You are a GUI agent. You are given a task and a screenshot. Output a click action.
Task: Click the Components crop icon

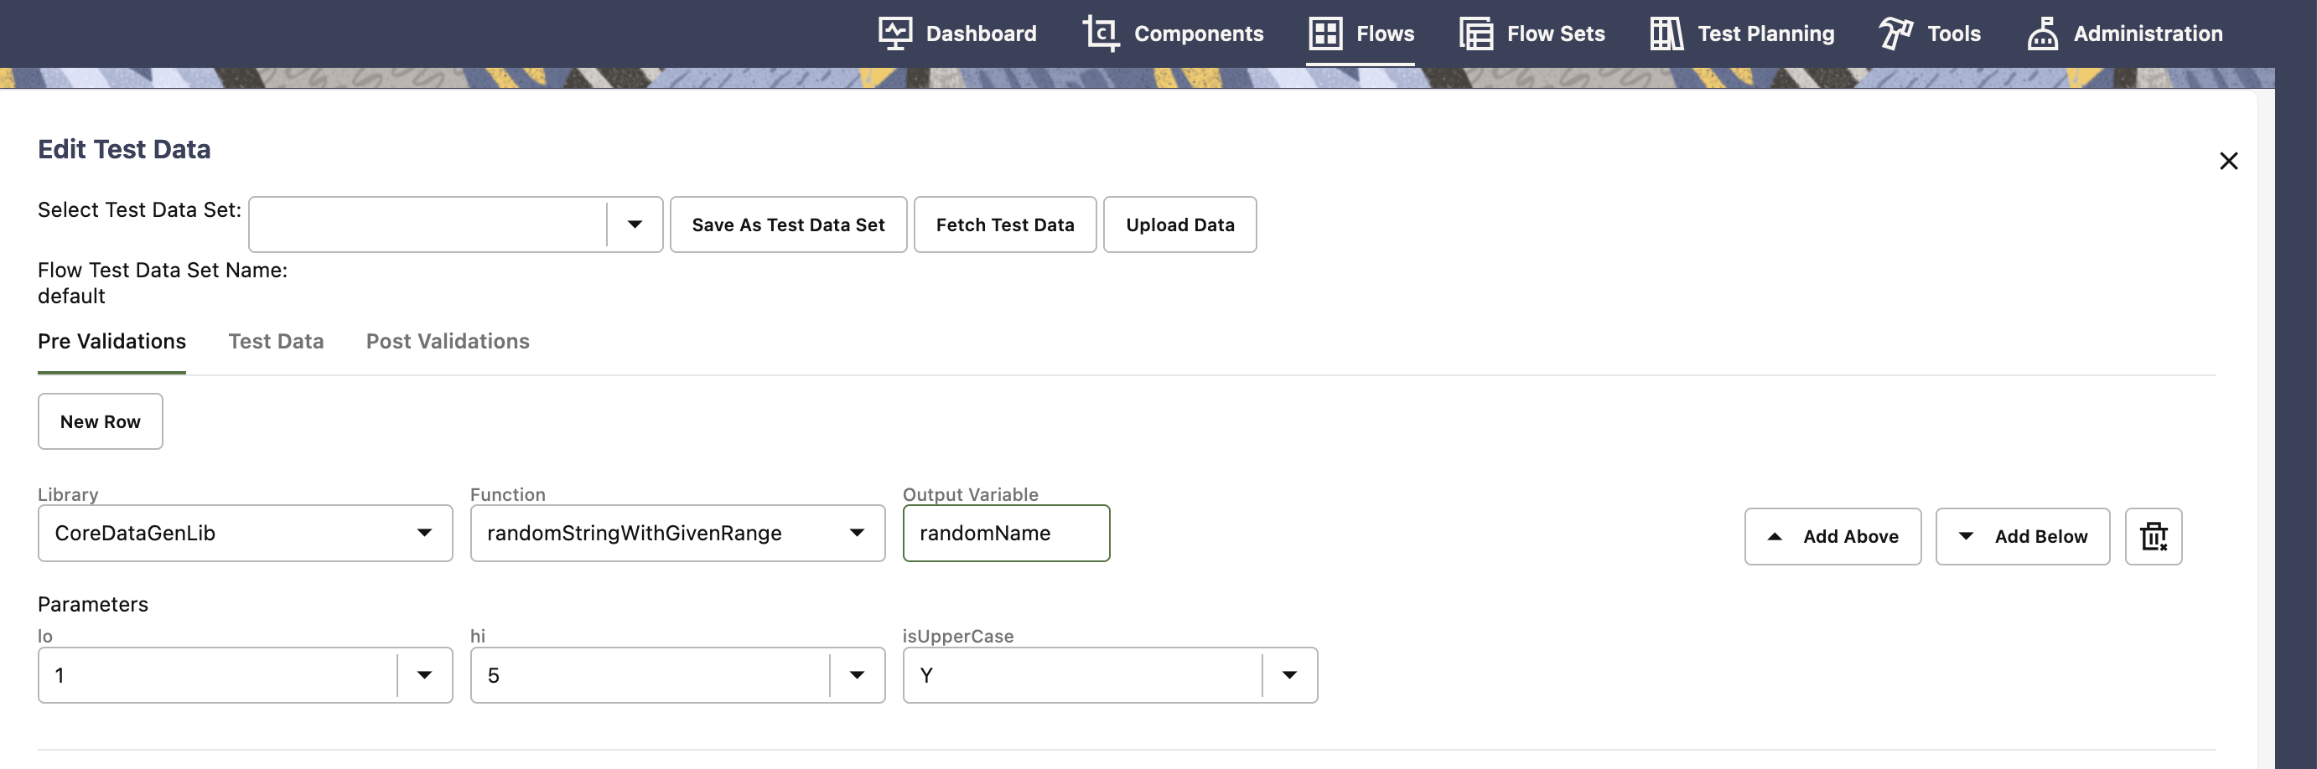1101,34
